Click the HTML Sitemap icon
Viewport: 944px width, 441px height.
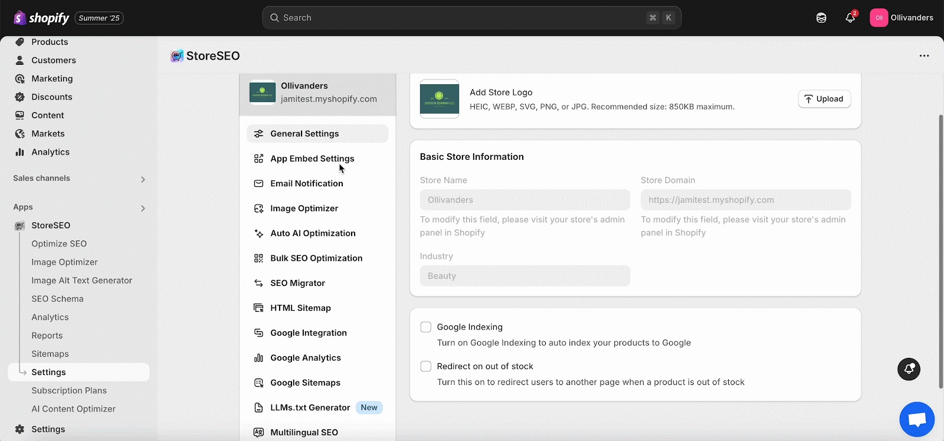[x=258, y=308]
